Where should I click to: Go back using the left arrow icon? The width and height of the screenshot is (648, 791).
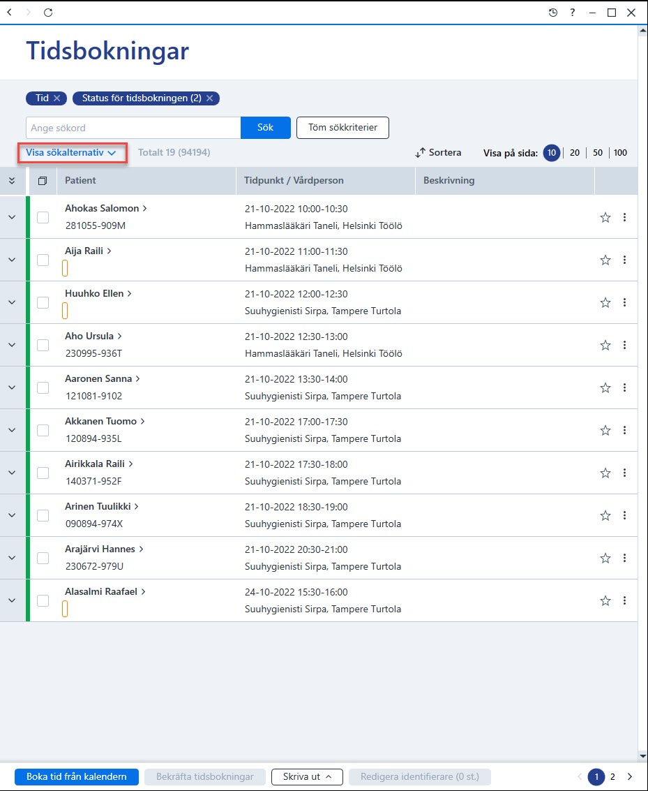[x=10, y=13]
